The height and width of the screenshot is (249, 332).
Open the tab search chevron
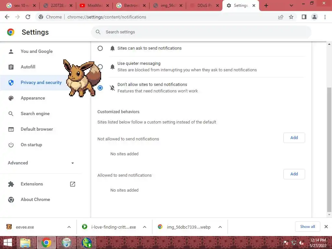pyautogui.click(x=291, y=6)
